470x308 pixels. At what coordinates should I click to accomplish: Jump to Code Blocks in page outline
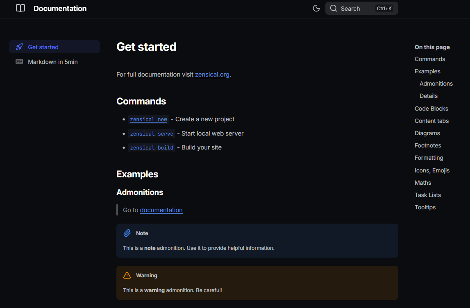431,109
